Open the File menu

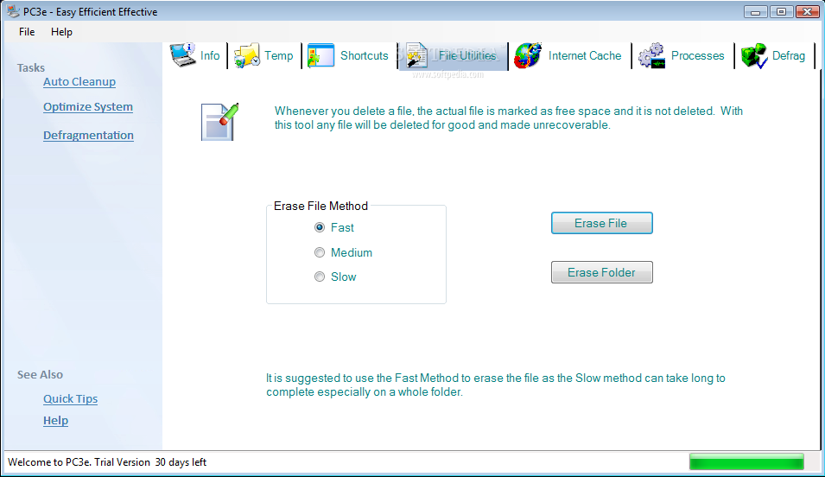[x=27, y=32]
